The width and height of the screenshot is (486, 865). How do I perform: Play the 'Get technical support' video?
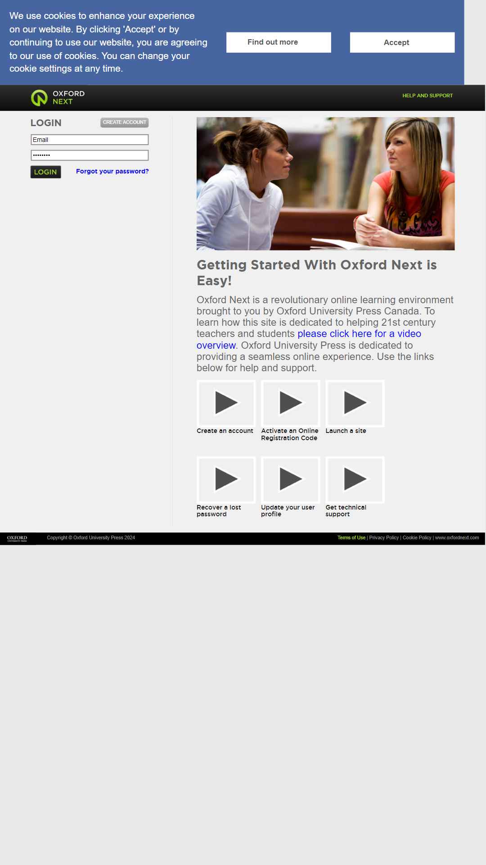[x=355, y=480]
